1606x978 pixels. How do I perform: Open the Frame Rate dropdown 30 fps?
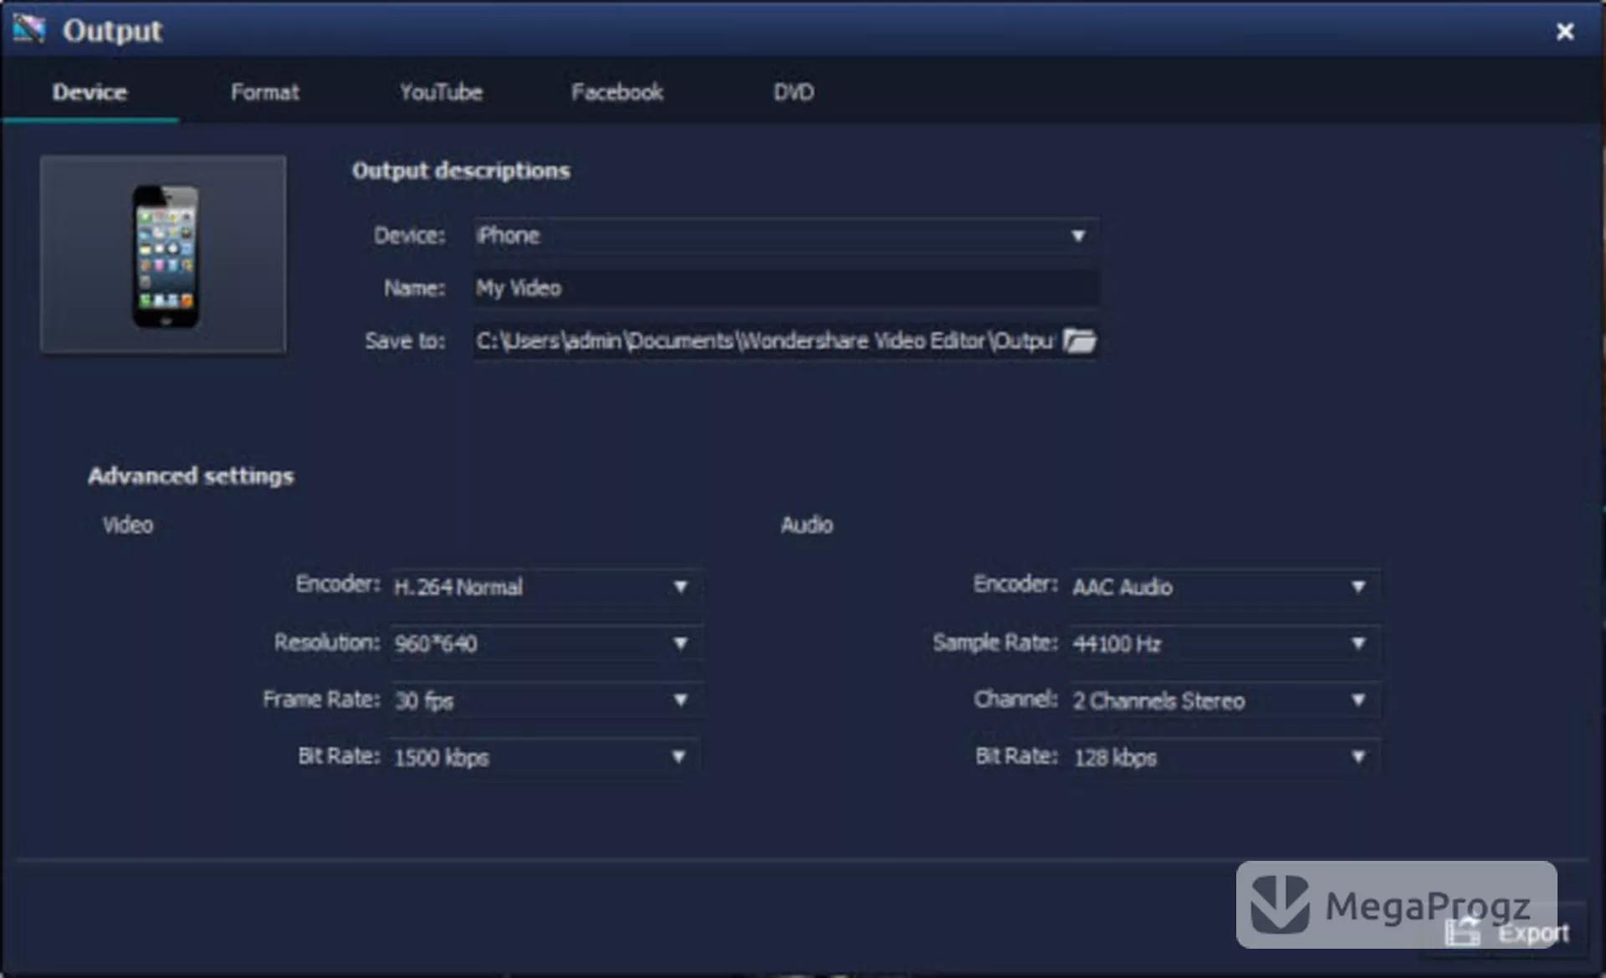point(545,700)
